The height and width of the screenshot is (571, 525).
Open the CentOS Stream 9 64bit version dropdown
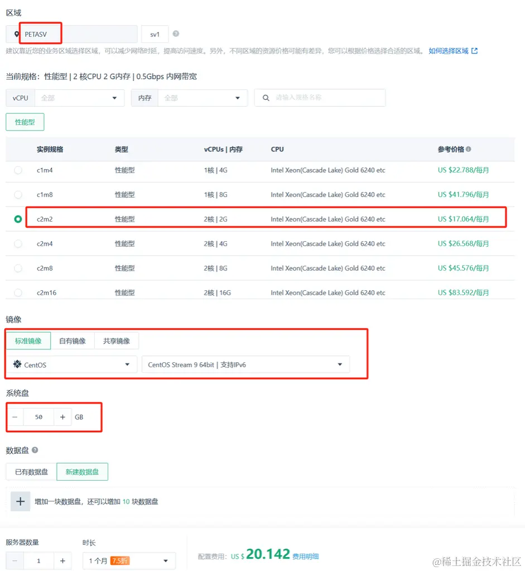pyautogui.click(x=245, y=364)
